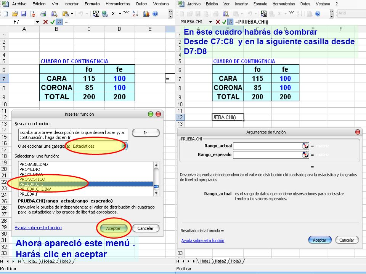
Task: Select PROMEDIO in function list
Action: point(86,169)
